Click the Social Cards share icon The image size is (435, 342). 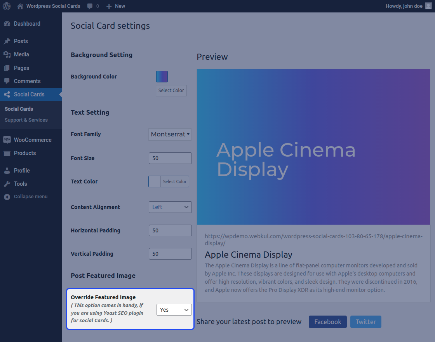pyautogui.click(x=7, y=94)
